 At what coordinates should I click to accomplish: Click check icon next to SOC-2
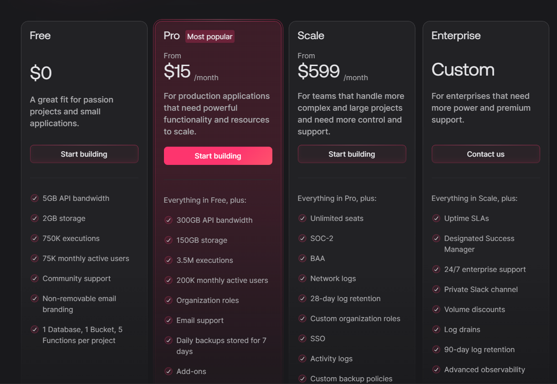302,238
